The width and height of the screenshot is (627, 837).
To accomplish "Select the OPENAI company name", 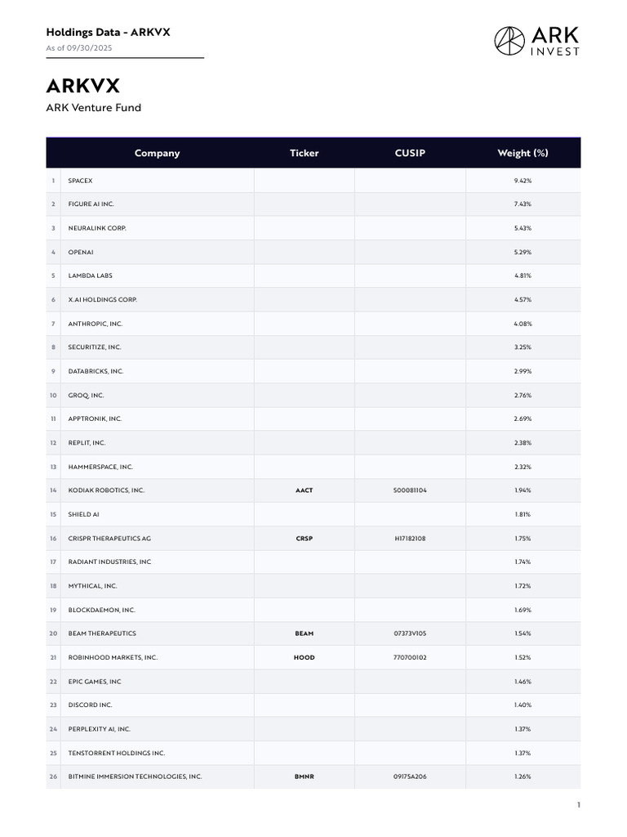I will [81, 252].
